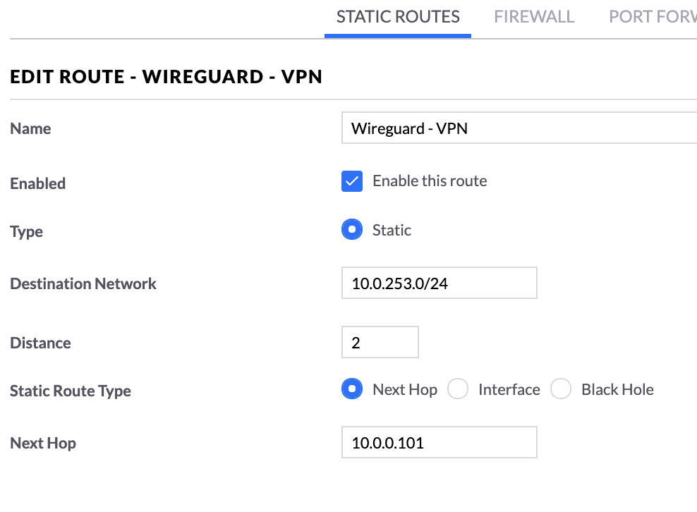
Task: Go to the Port Forwarding tab
Action: click(653, 17)
